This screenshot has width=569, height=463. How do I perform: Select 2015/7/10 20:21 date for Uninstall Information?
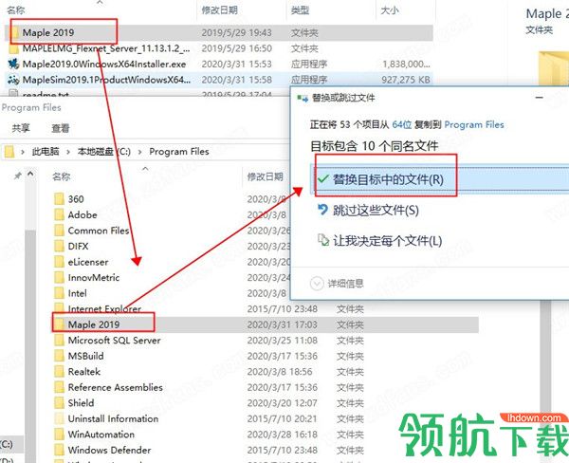click(282, 418)
